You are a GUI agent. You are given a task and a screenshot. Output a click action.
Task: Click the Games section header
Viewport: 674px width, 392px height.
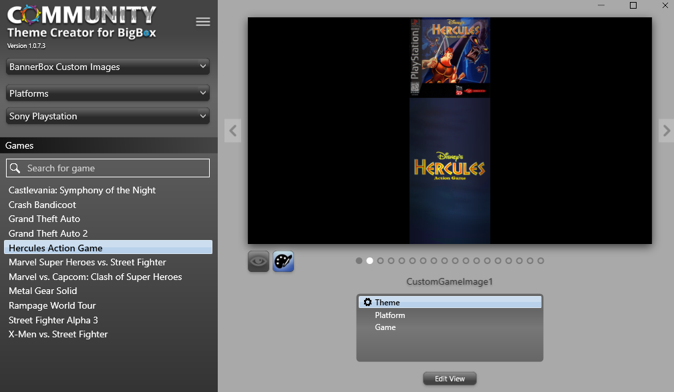tap(109, 145)
